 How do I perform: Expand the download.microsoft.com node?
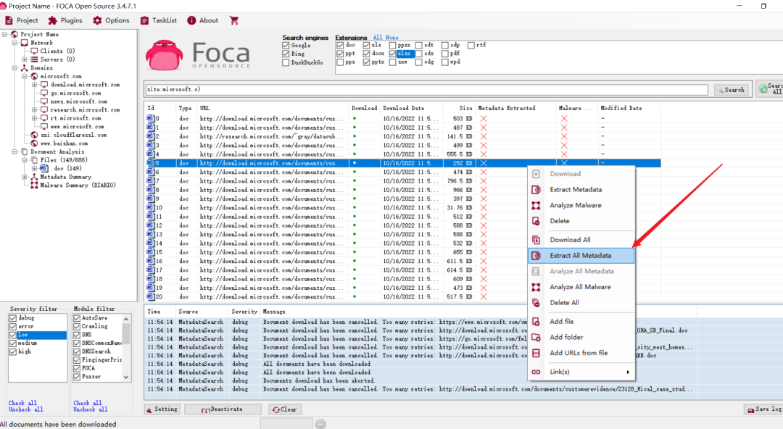(x=35, y=85)
